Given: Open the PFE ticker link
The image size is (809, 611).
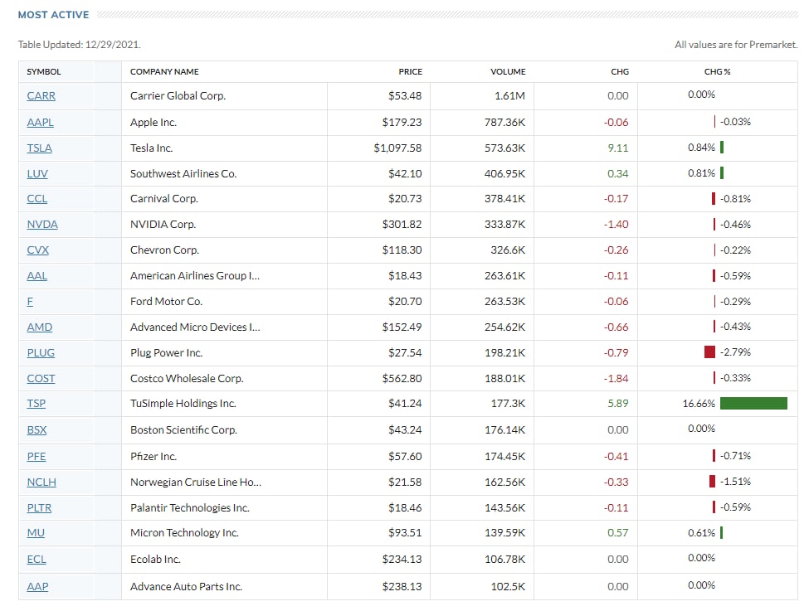Looking at the screenshot, I should (x=37, y=456).
